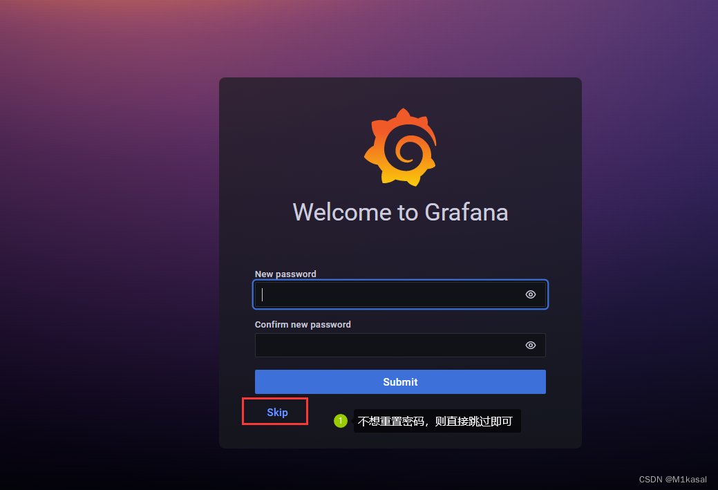Reveal the Confirm new password text

pyautogui.click(x=530, y=346)
